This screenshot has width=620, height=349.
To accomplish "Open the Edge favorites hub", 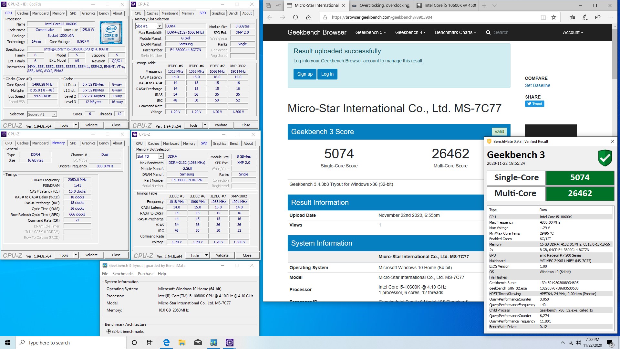I will pos(572,17).
